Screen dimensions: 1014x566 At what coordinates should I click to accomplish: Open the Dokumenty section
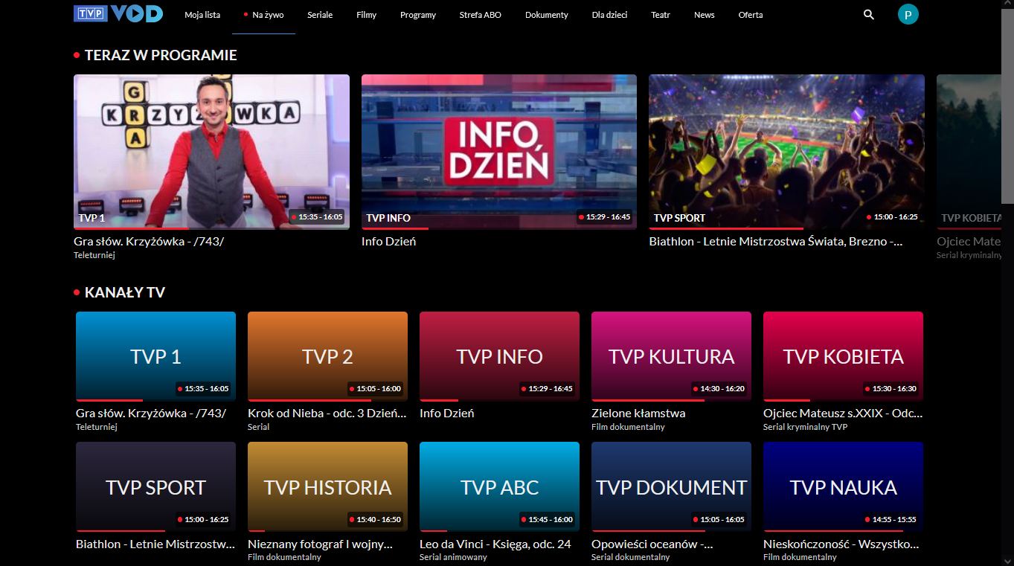point(546,14)
